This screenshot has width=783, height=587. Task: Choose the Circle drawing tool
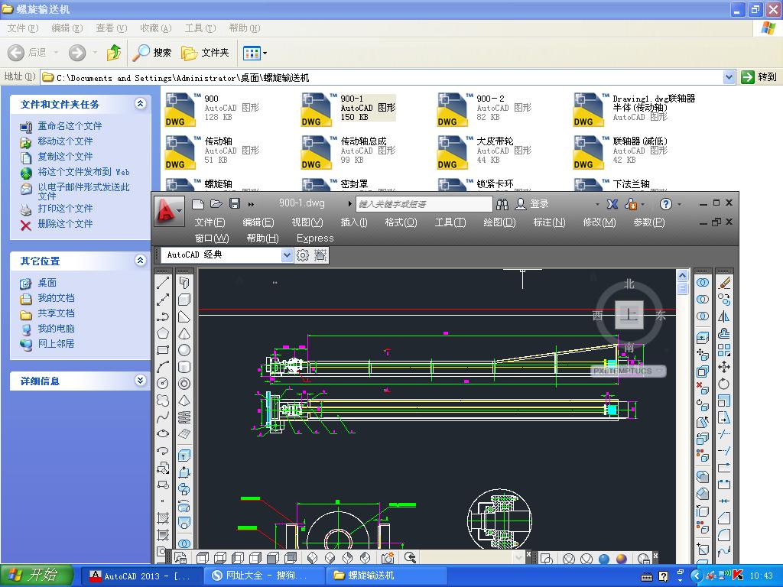click(x=163, y=384)
